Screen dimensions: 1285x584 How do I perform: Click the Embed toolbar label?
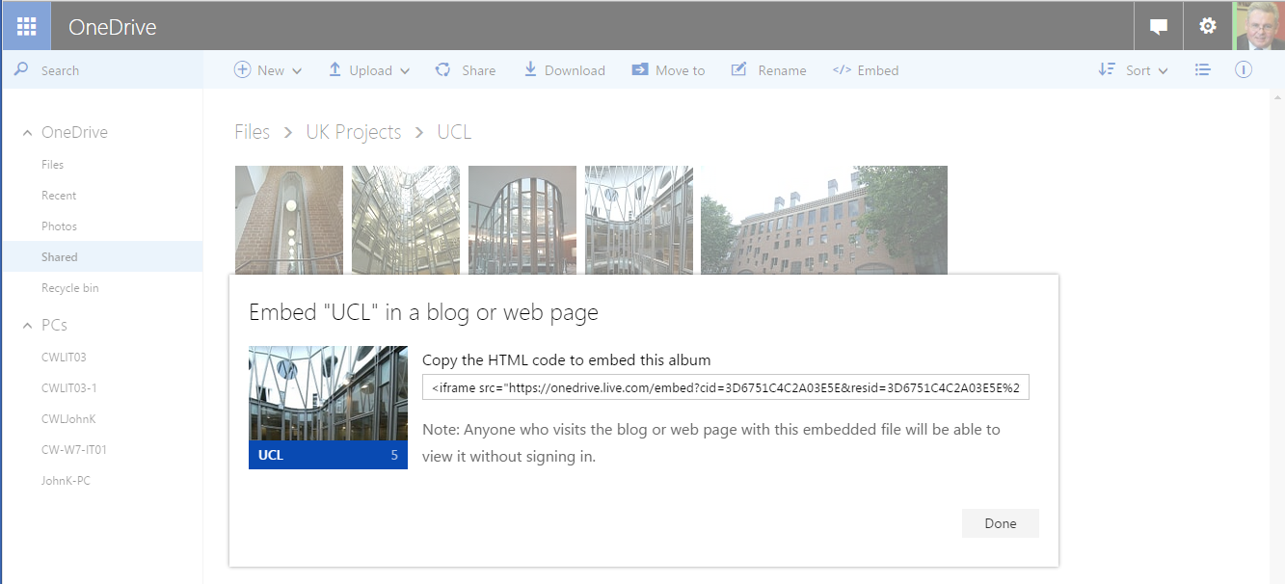tap(878, 70)
